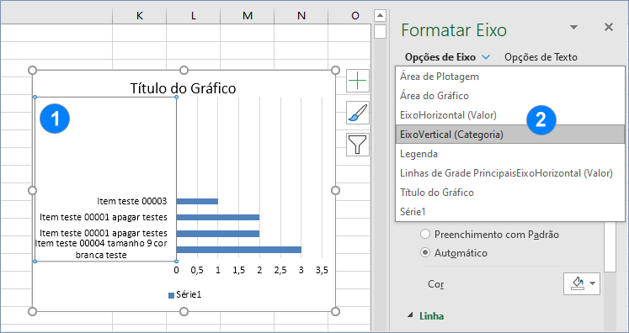Select the chart title Título do Gráfico
This screenshot has height=333, width=629.
(x=183, y=88)
